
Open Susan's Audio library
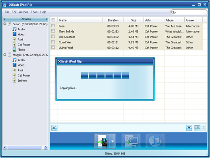tap(18, 29)
